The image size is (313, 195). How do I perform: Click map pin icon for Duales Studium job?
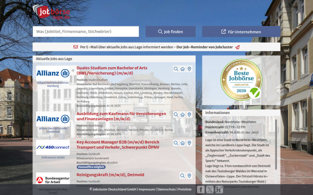189,69
